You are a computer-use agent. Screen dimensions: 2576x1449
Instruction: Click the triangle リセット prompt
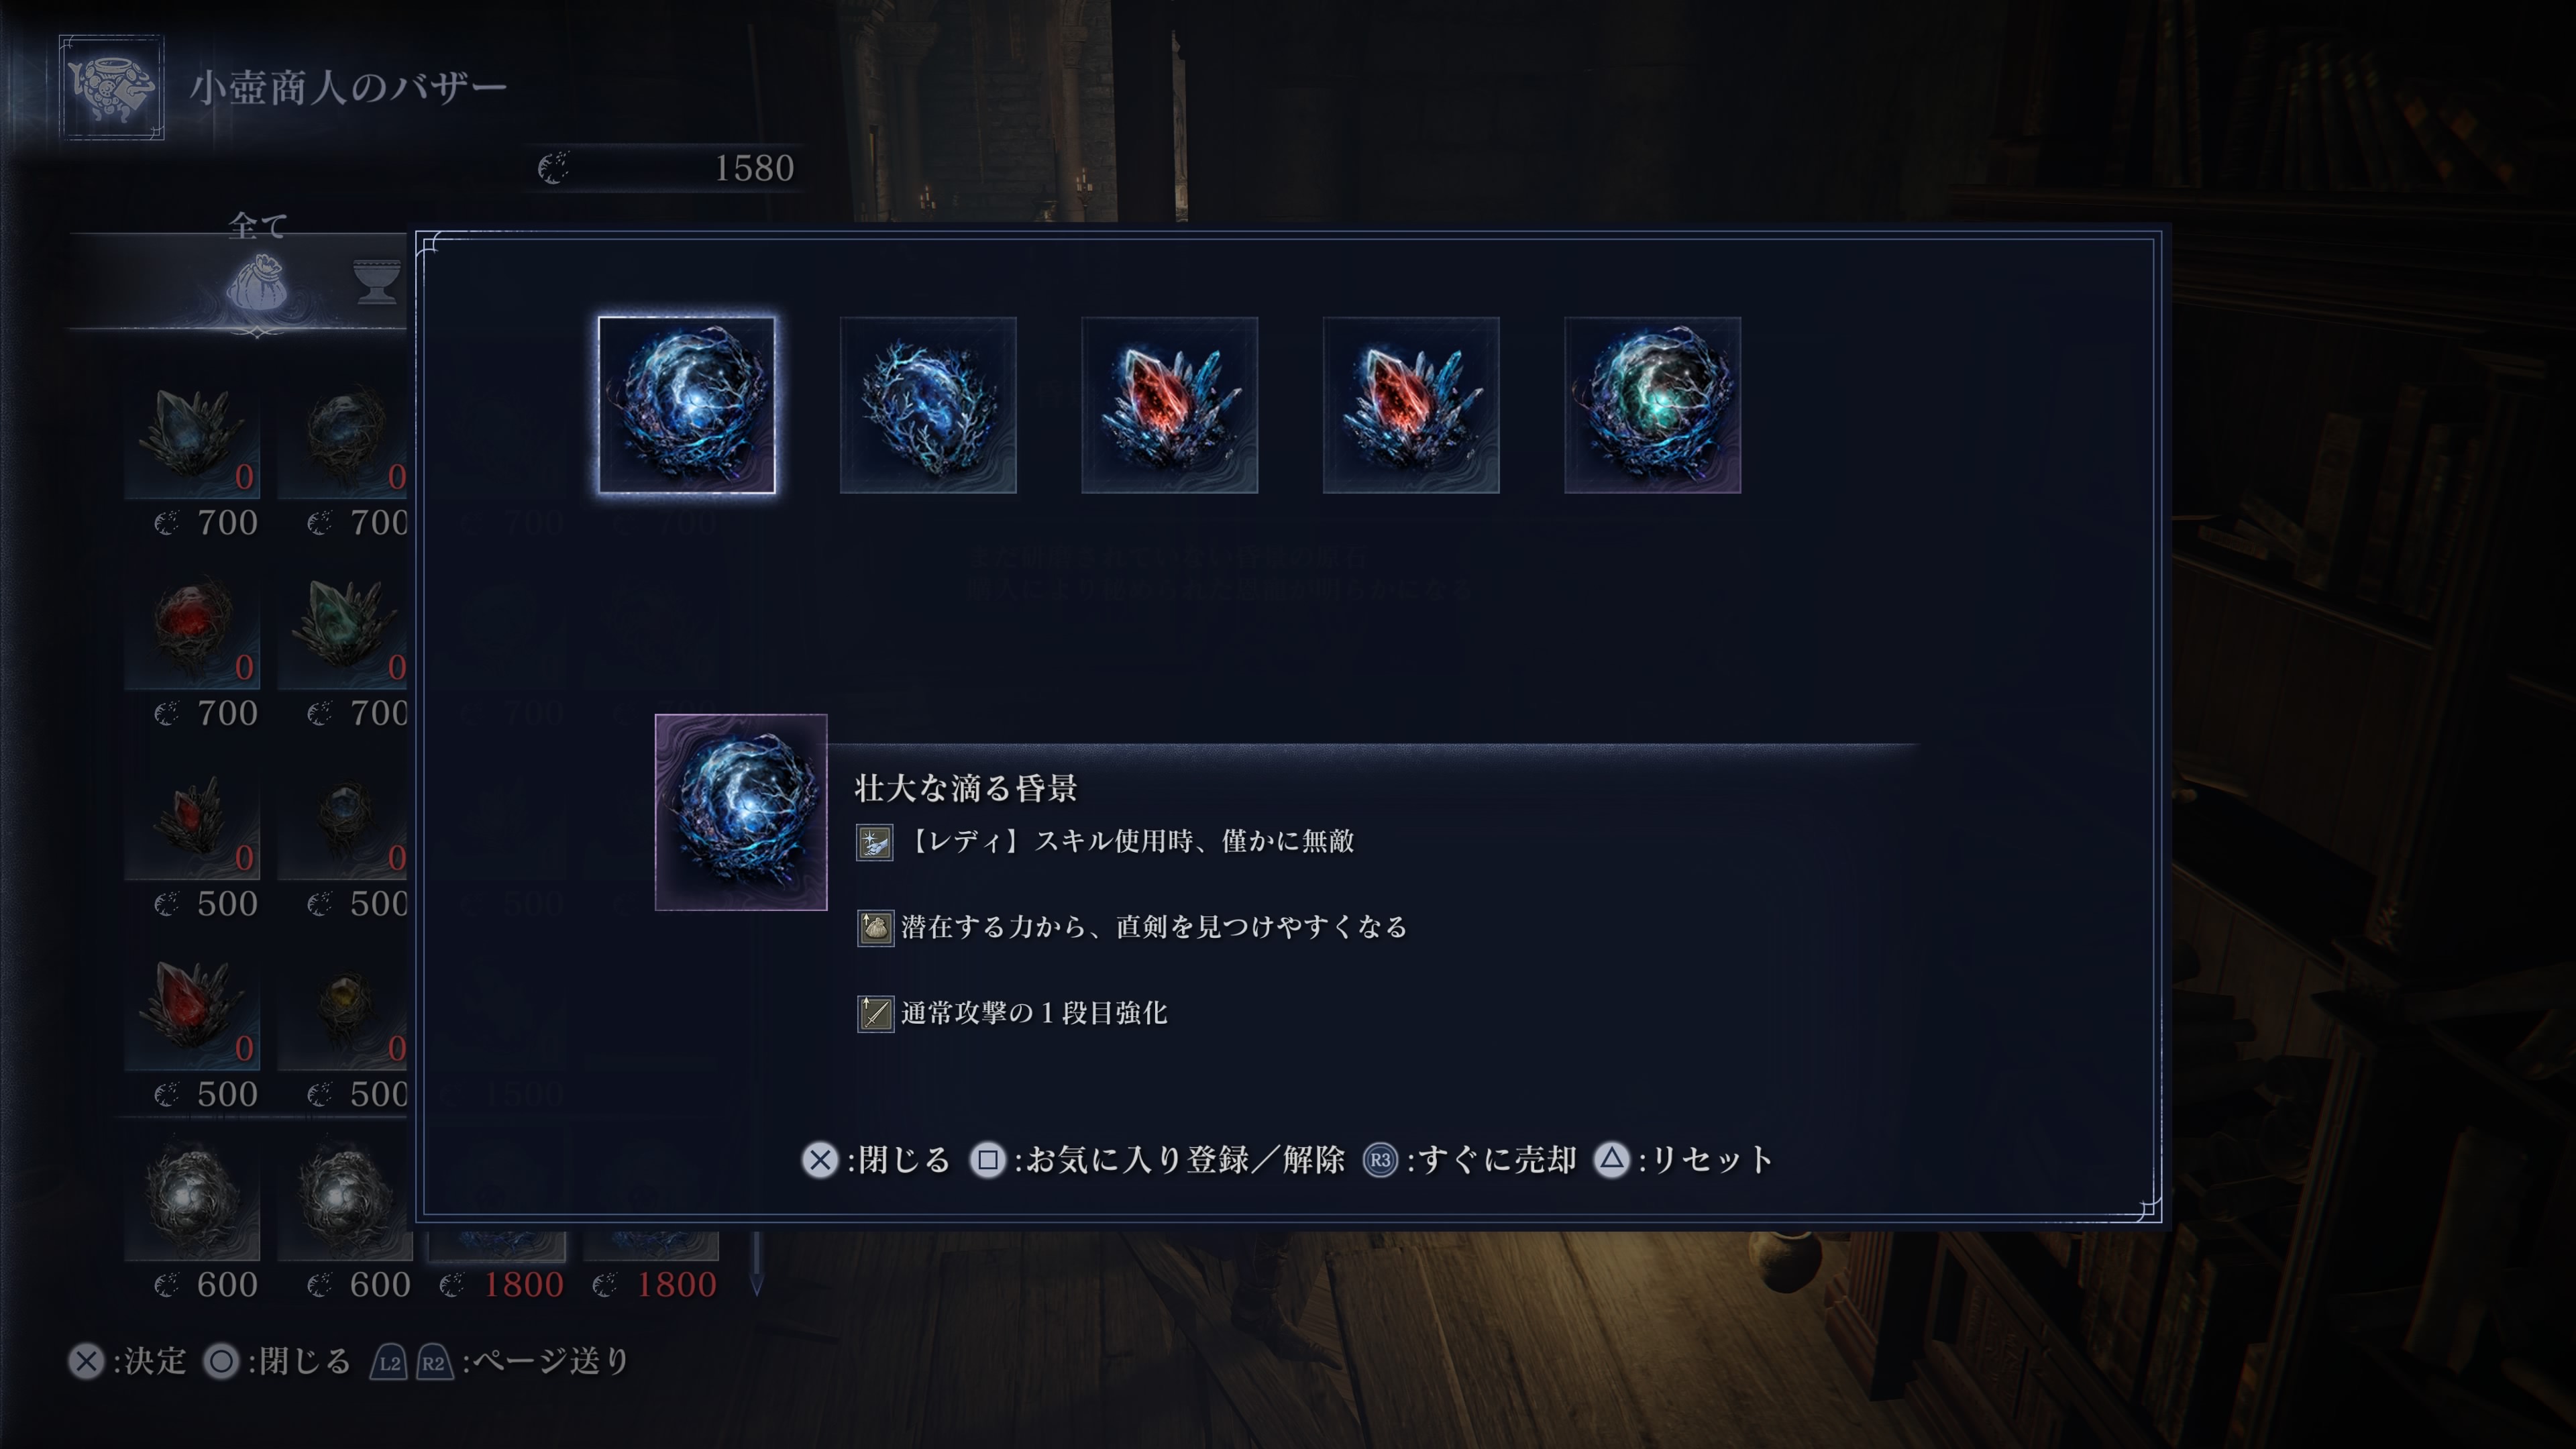[x=1684, y=1160]
